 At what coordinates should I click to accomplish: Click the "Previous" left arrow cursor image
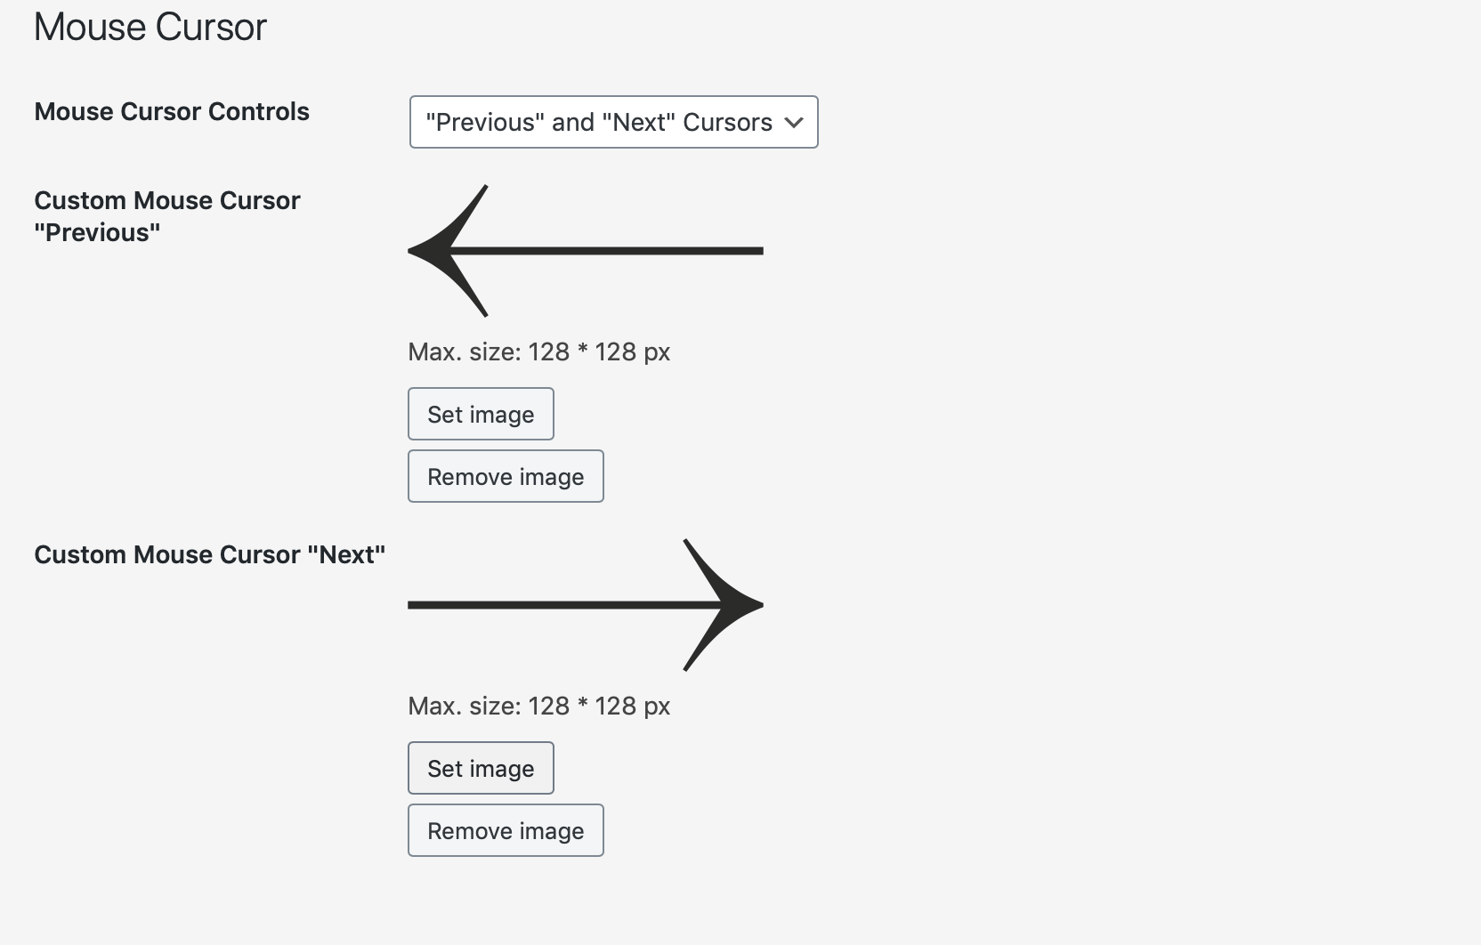point(585,251)
